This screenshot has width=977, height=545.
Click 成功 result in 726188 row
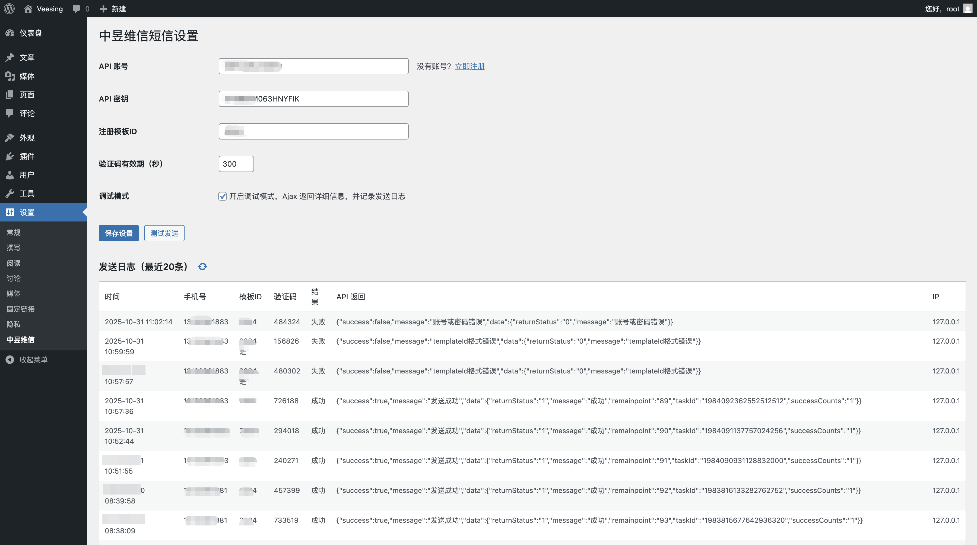tap(318, 401)
